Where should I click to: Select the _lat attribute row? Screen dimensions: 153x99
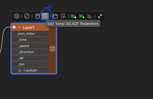point(30,58)
